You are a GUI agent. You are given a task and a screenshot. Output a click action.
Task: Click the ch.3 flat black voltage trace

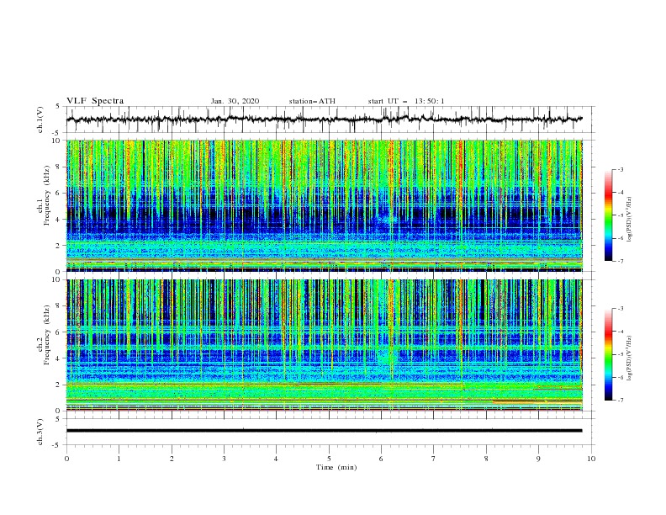point(324,431)
